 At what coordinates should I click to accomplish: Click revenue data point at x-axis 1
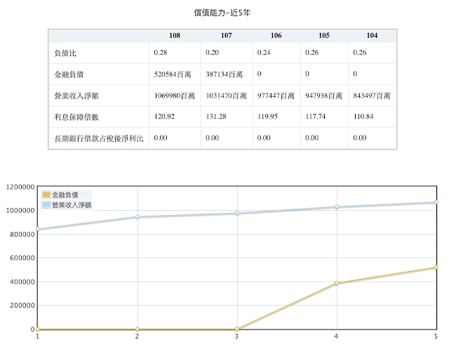[38, 229]
